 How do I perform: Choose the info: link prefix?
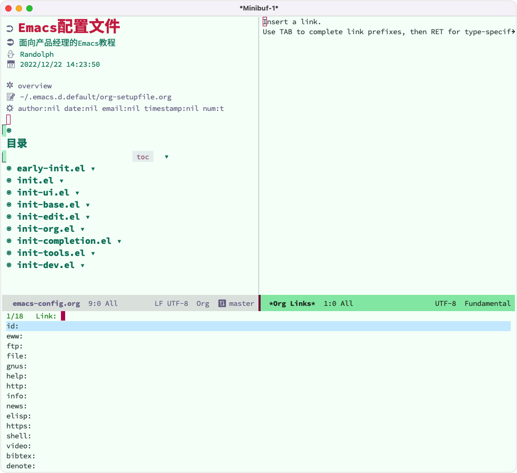258,396
